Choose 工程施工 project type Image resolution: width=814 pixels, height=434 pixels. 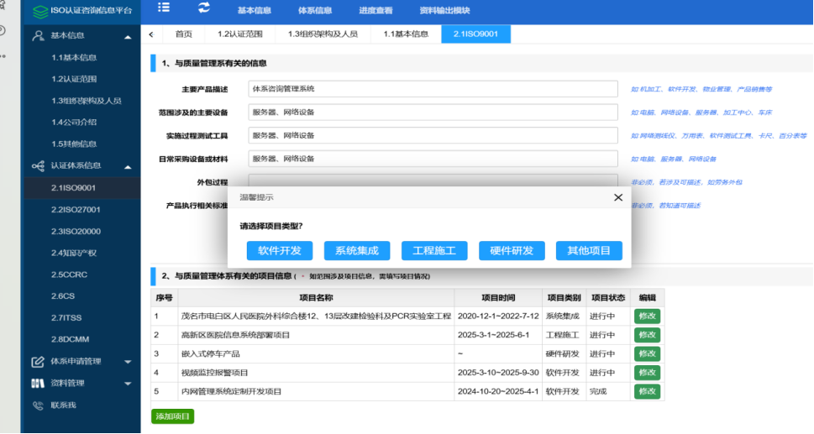pos(434,251)
